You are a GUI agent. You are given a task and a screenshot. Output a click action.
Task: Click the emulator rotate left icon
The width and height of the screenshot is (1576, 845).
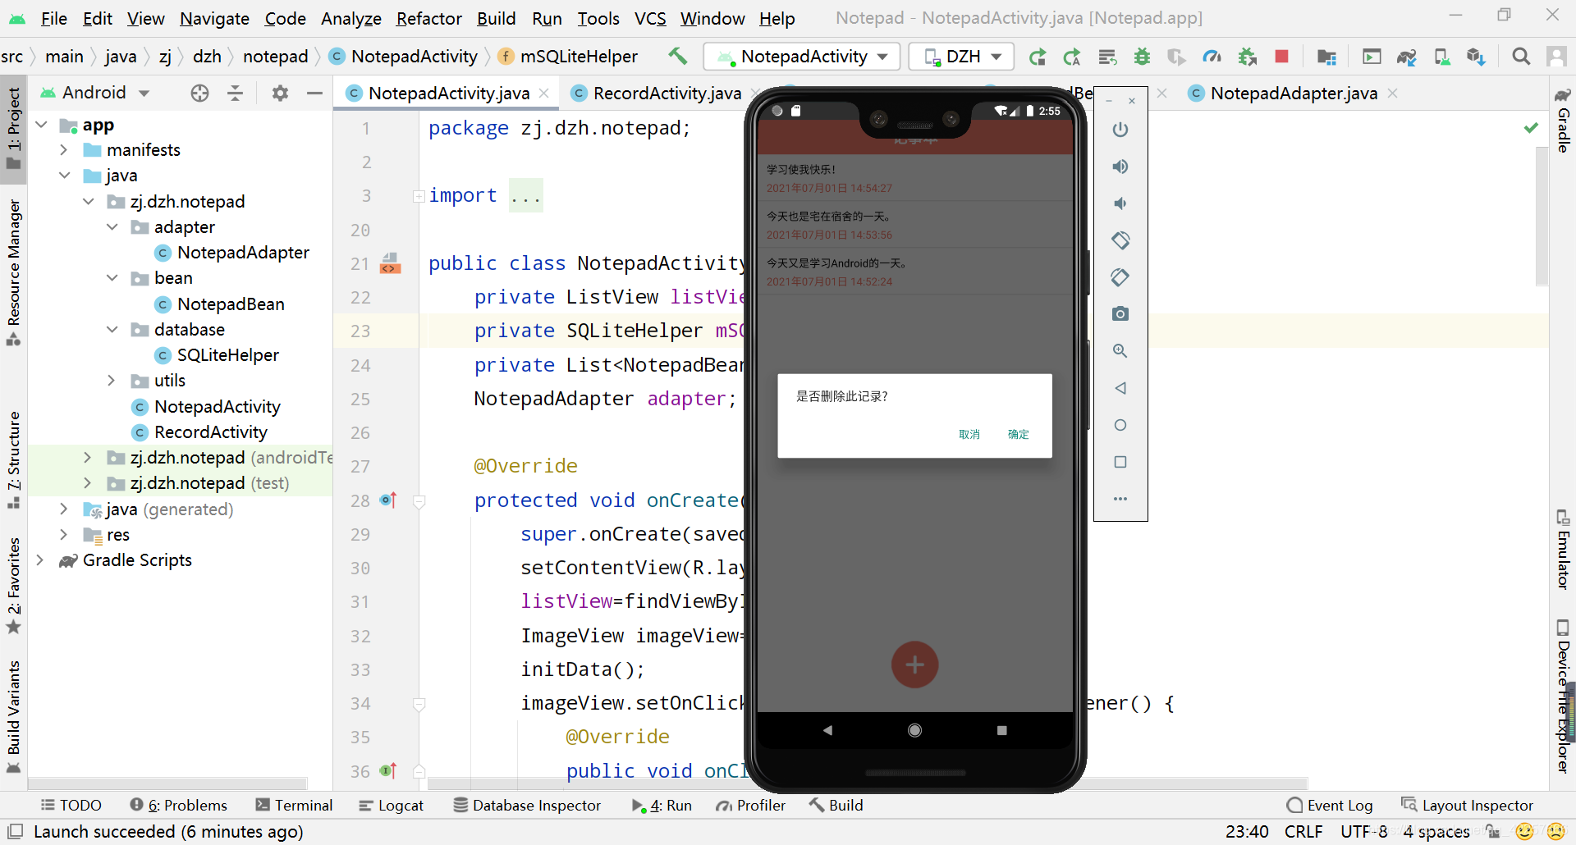(1120, 240)
